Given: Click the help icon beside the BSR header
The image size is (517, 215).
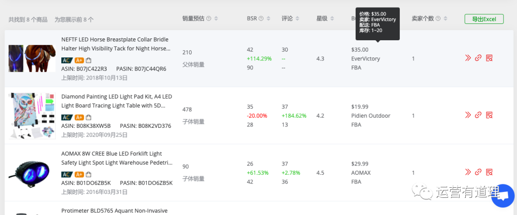Looking at the screenshot, I should tap(261, 19).
